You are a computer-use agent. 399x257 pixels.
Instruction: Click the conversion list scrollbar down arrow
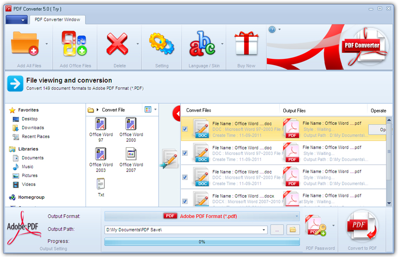tap(389, 203)
